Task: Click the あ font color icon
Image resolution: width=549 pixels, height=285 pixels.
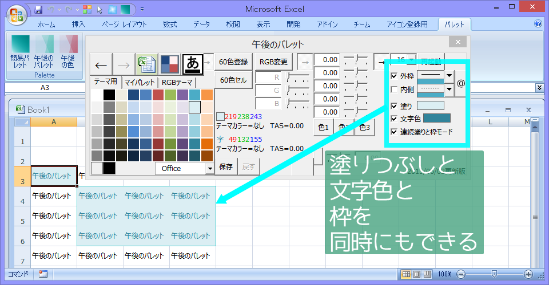Action: 193,64
